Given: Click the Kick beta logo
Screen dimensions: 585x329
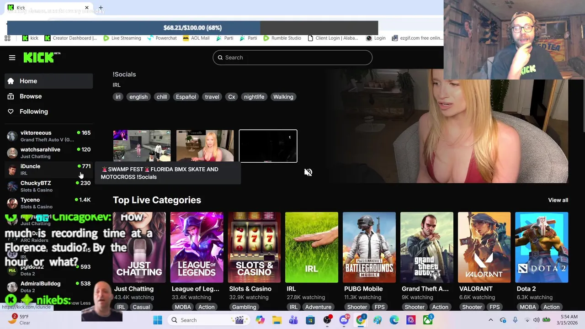Looking at the screenshot, I should click(x=42, y=57).
